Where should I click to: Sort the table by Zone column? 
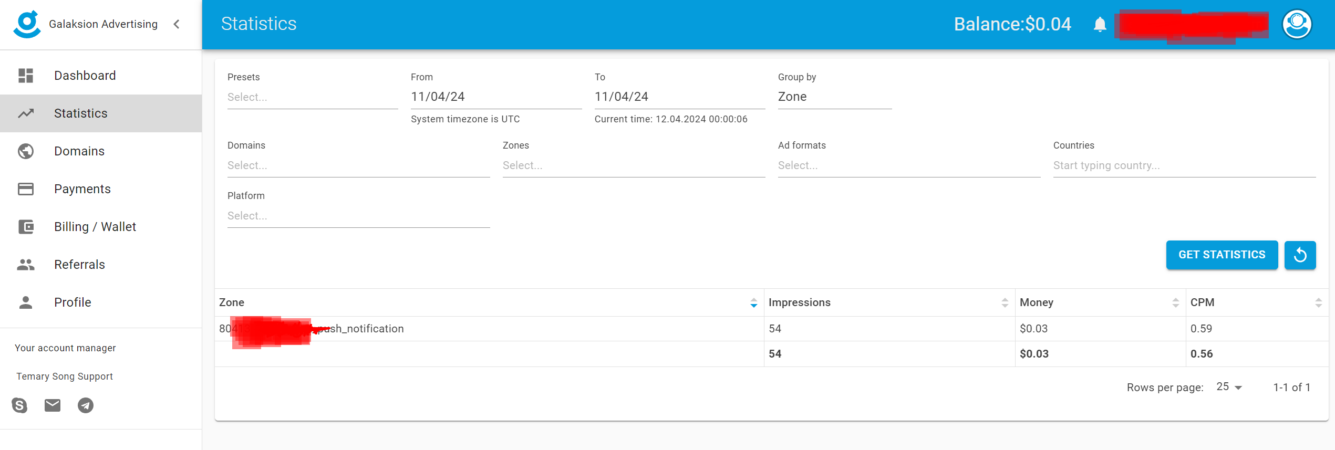pyautogui.click(x=754, y=302)
